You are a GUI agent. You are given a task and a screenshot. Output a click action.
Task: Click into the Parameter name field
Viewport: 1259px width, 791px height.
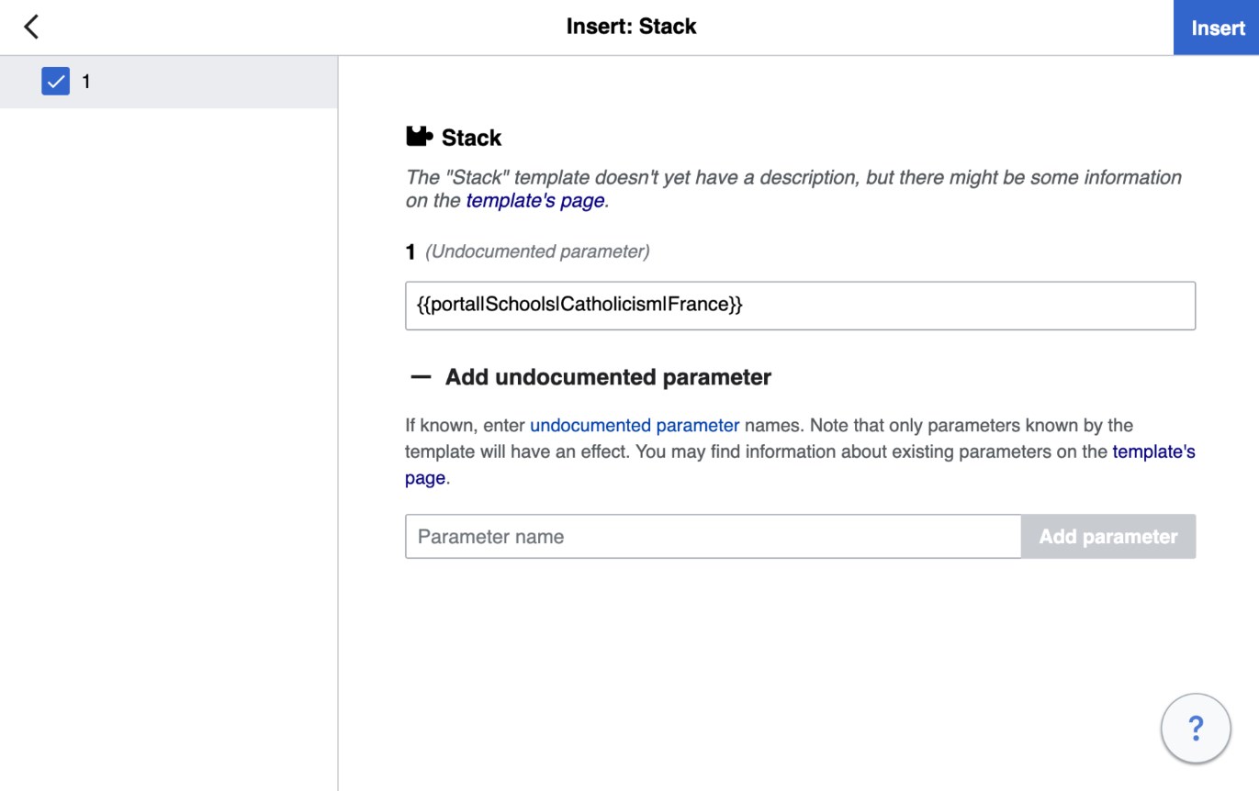(713, 537)
